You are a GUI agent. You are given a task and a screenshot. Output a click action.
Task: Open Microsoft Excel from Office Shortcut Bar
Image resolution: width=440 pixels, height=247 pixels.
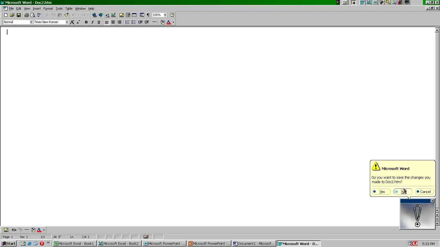tap(369, 2)
